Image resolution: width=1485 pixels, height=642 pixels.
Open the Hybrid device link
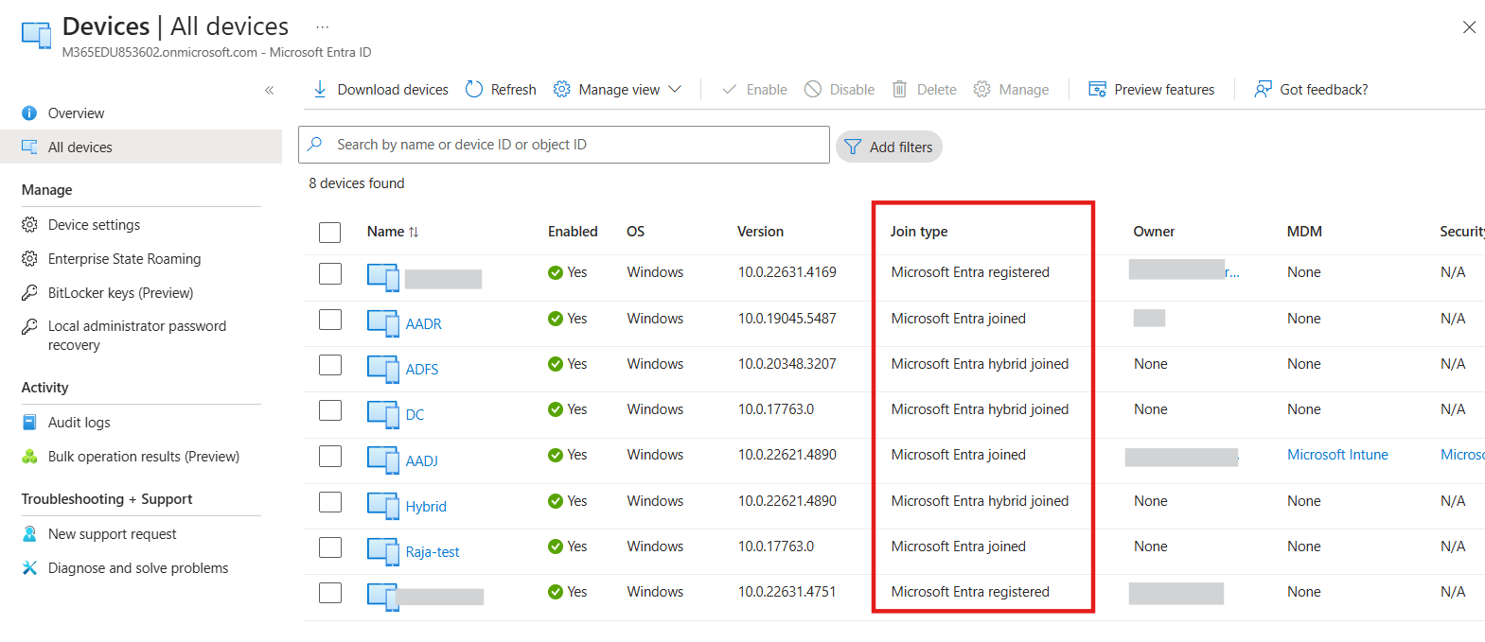point(426,506)
